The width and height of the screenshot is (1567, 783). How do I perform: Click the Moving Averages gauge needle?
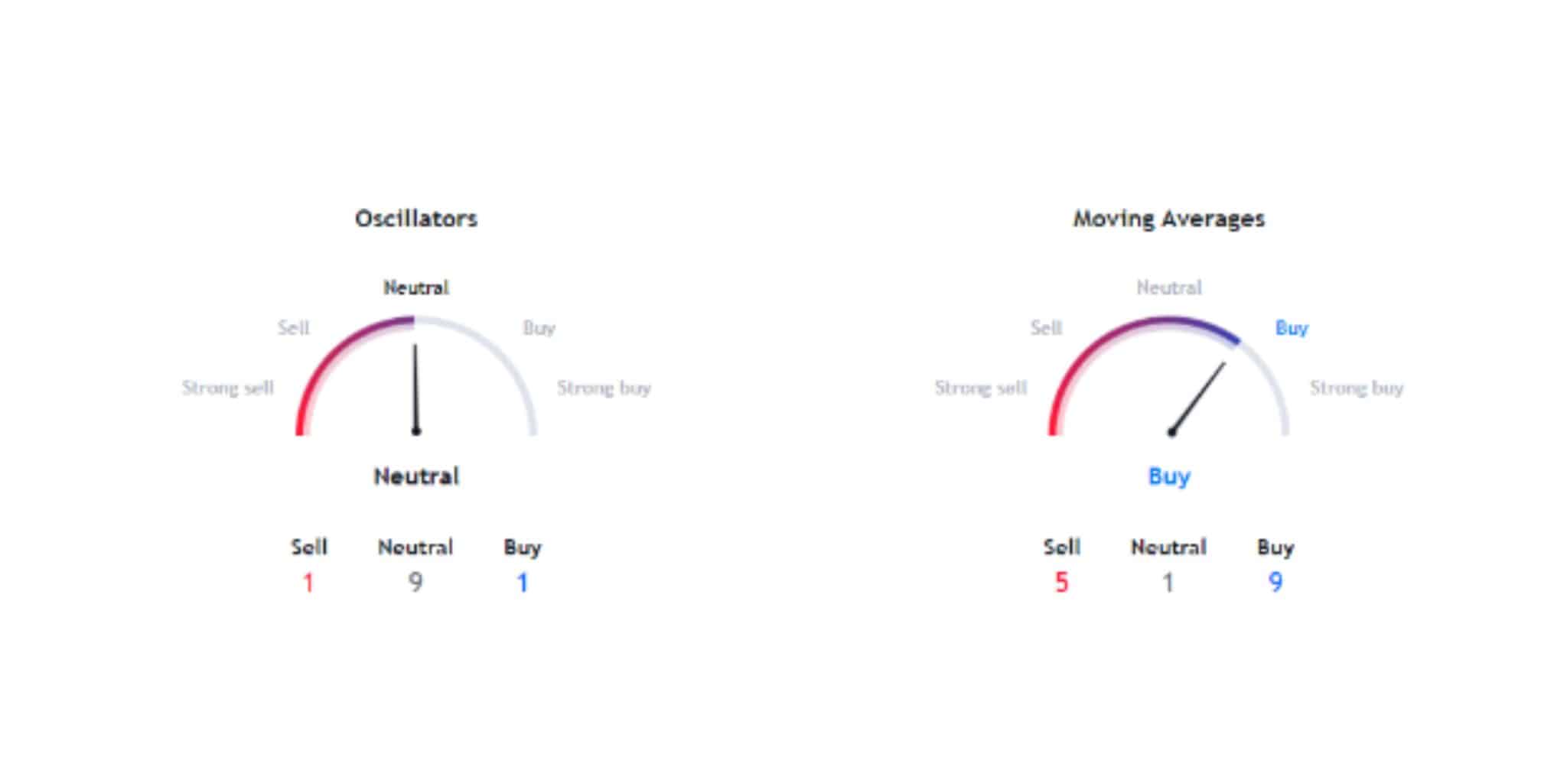(x=1197, y=398)
